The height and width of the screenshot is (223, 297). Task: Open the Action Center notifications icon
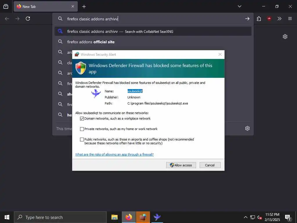288,217
